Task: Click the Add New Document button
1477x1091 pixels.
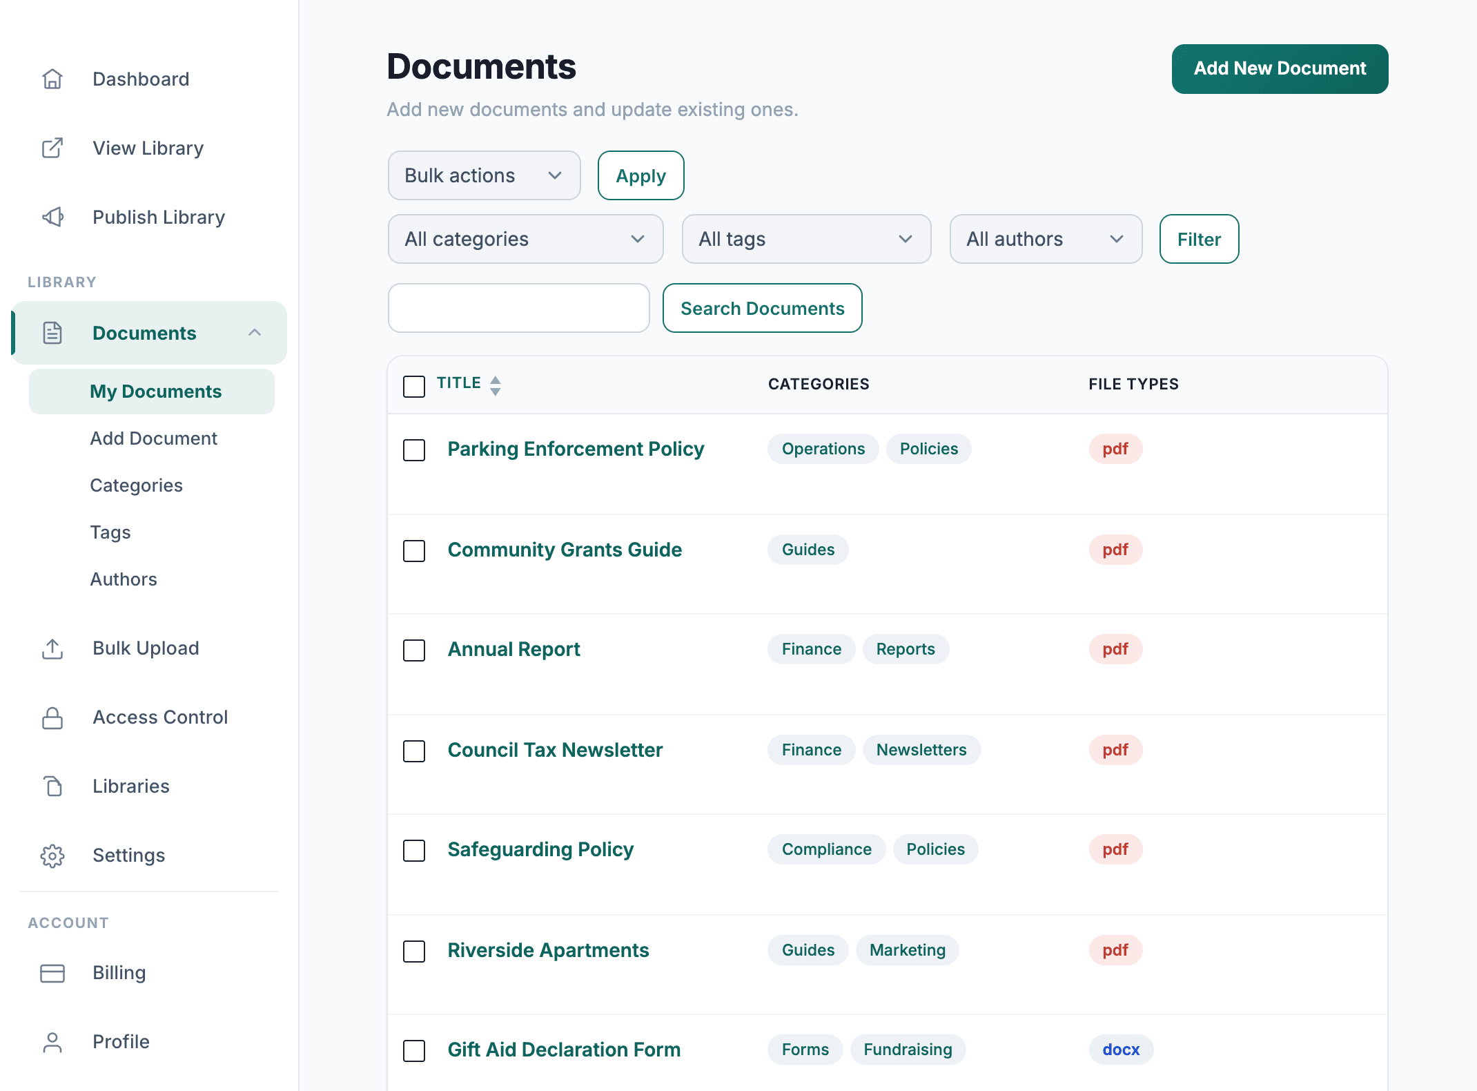Action: [x=1280, y=69]
